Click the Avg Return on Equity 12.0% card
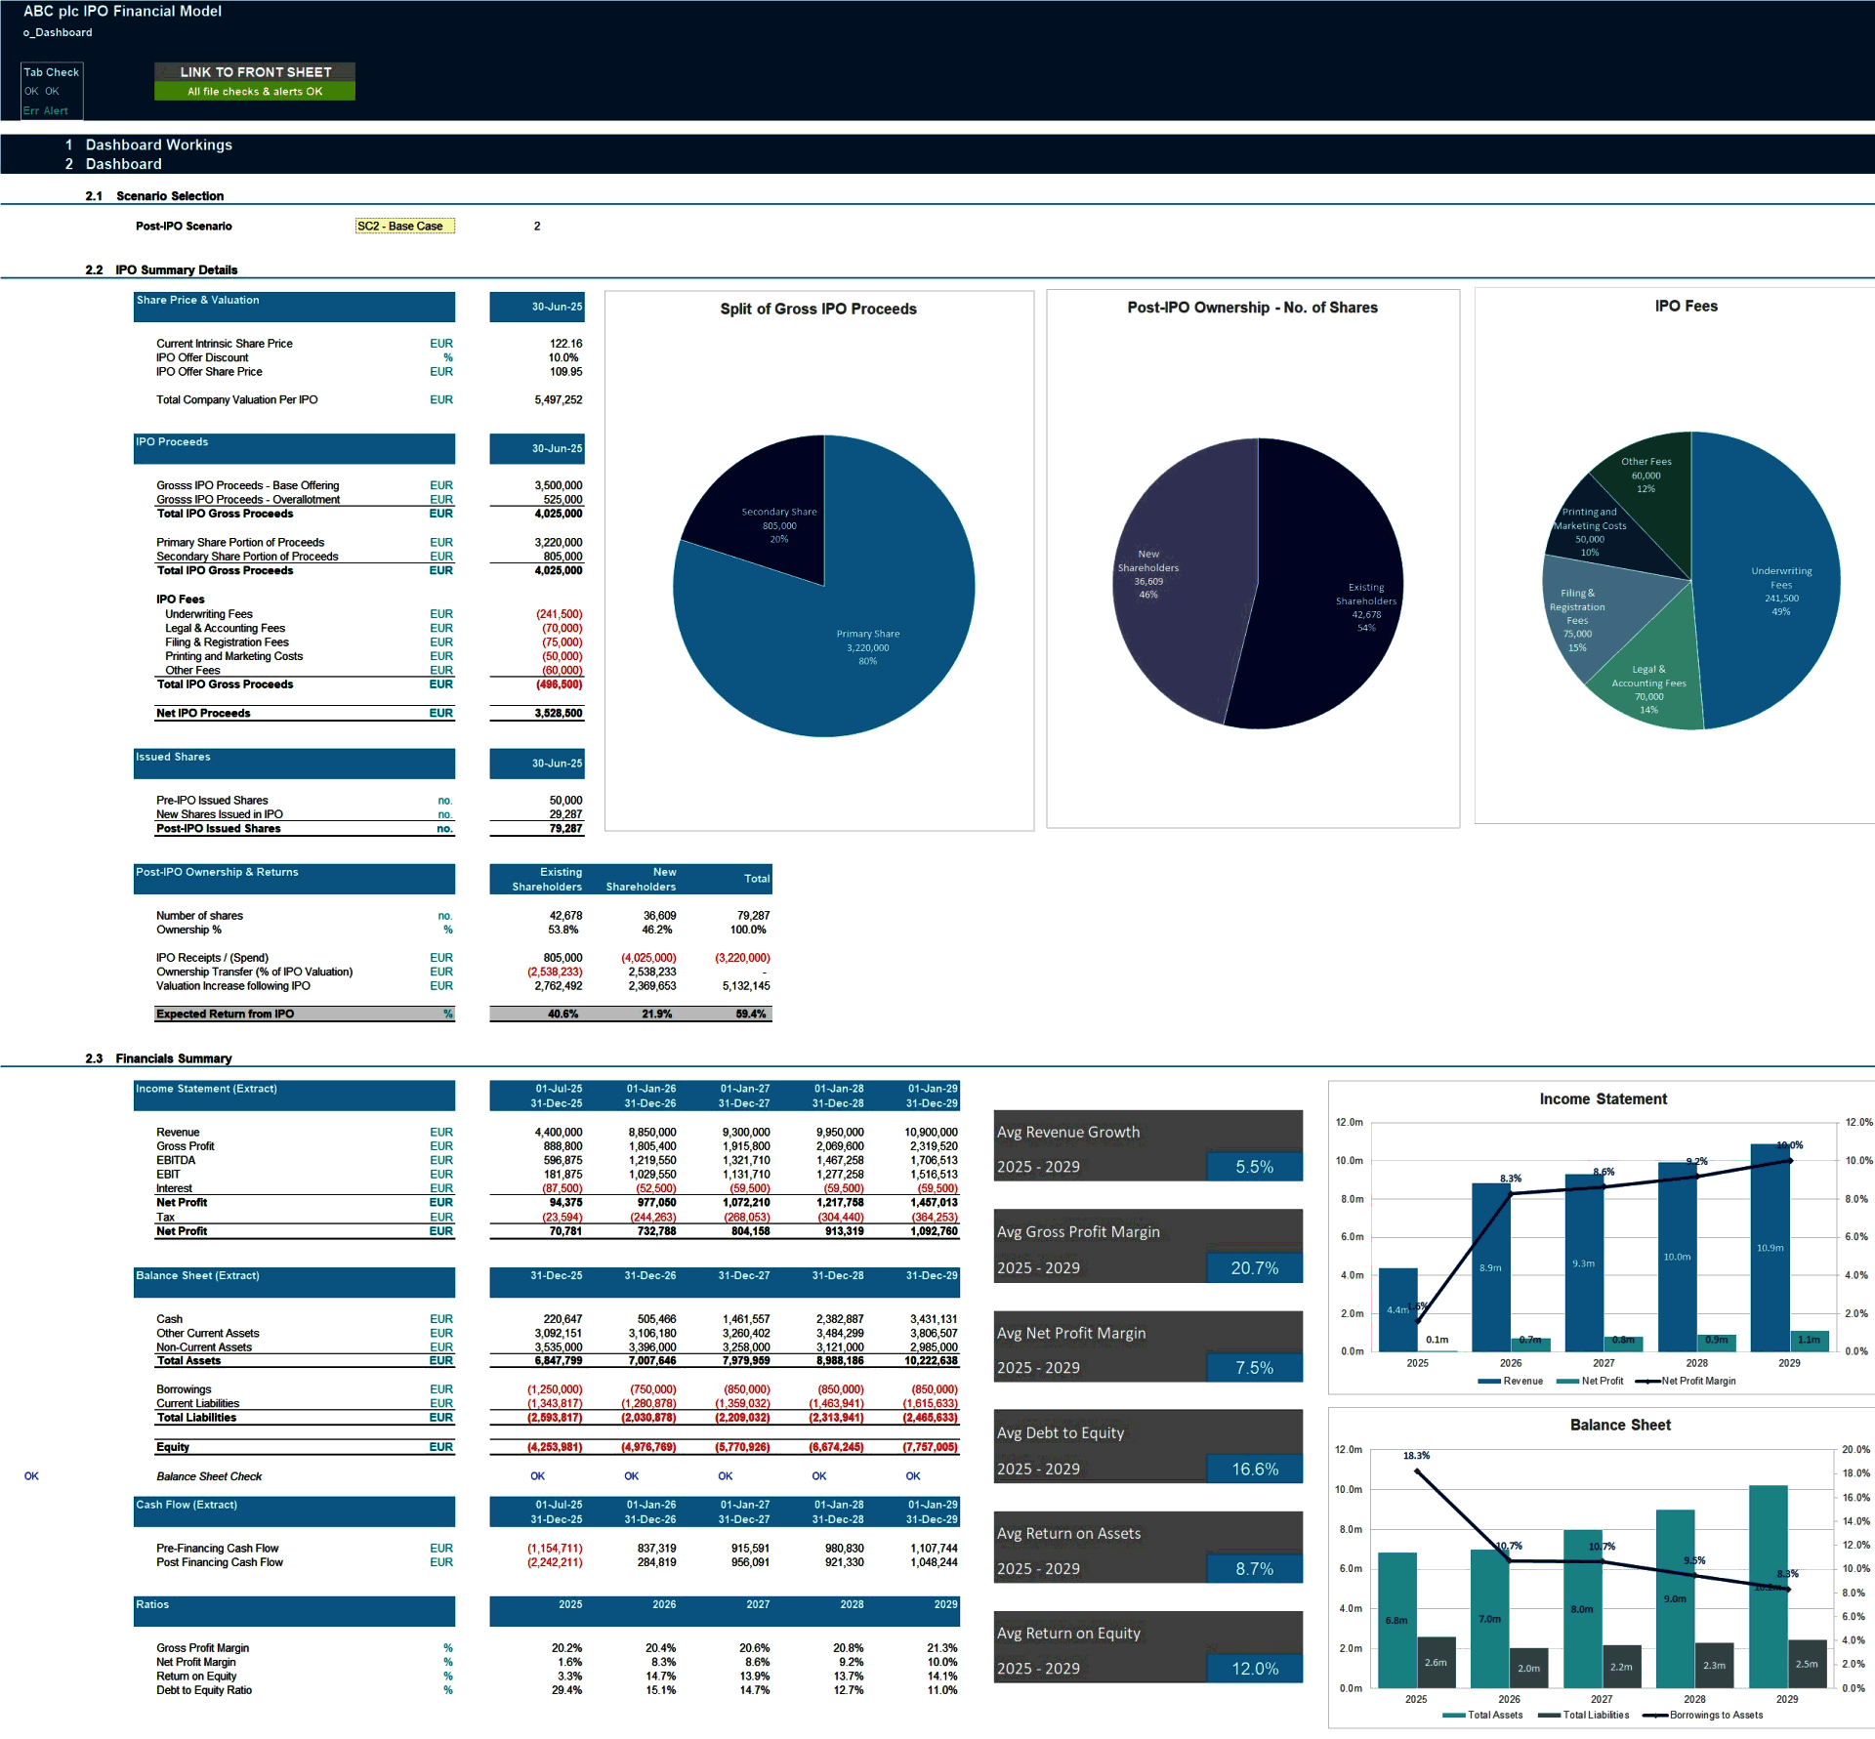This screenshot has width=1875, height=1739. coord(1148,1647)
